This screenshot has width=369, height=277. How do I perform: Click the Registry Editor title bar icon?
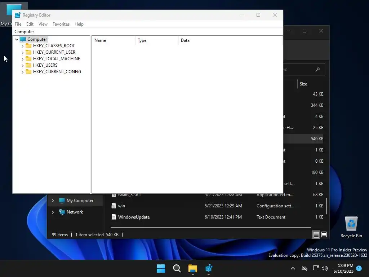pos(18,15)
